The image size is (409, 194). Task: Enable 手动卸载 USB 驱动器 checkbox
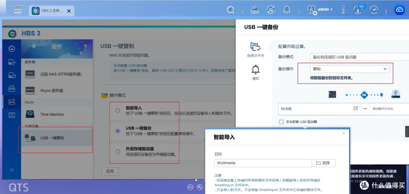(281, 122)
